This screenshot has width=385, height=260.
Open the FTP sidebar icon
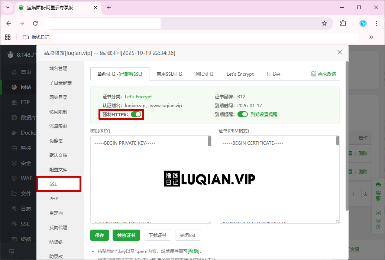click(x=17, y=102)
